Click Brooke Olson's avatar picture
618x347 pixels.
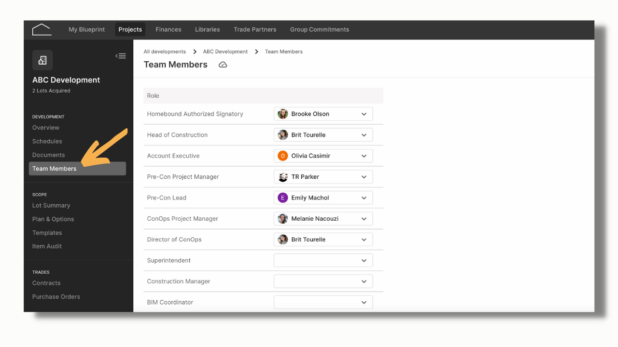click(283, 114)
